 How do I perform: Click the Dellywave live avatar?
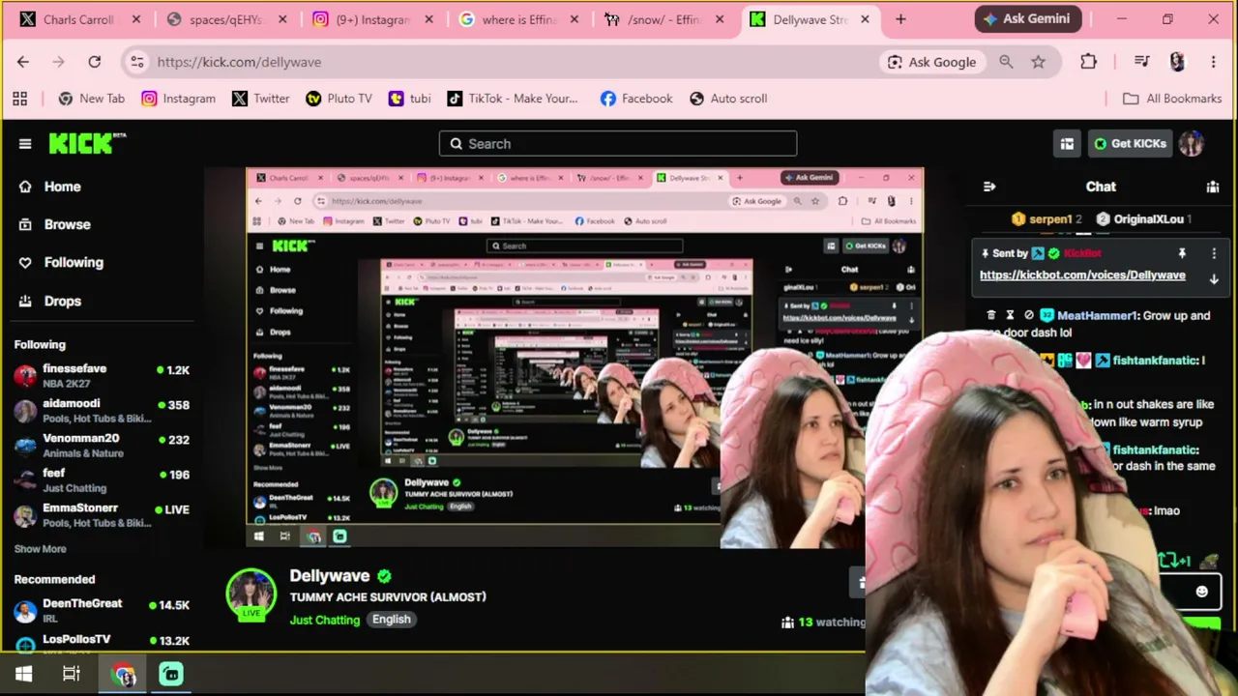pyautogui.click(x=251, y=594)
